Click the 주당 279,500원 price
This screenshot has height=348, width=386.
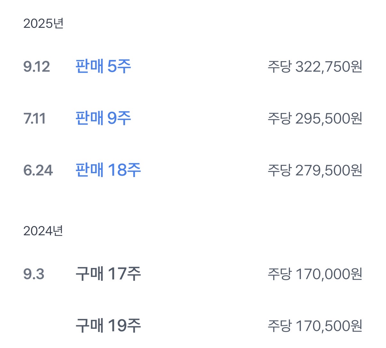(315, 170)
